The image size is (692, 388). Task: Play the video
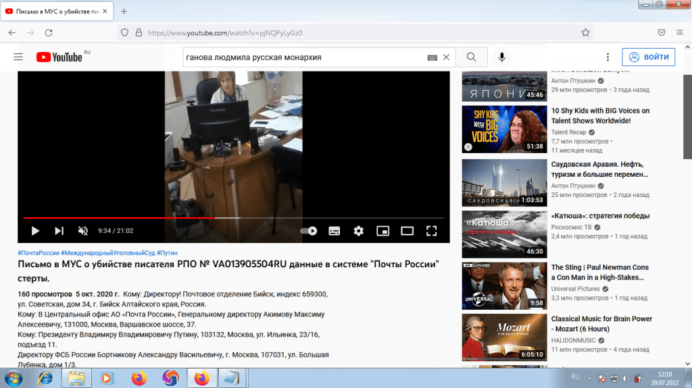coord(35,231)
